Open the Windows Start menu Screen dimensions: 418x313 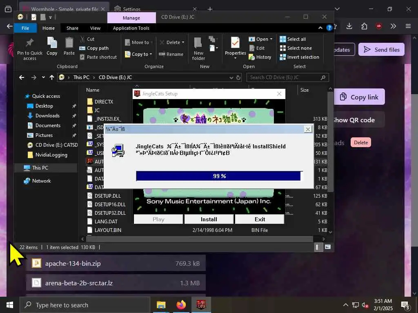click(x=10, y=305)
